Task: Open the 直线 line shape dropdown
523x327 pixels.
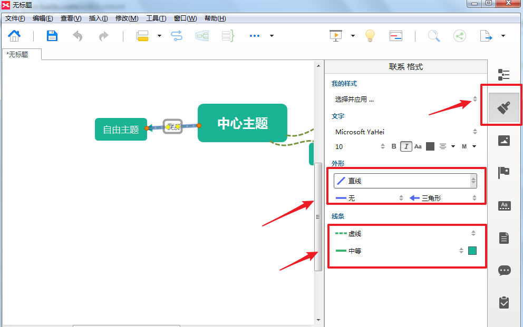Action: pyautogui.click(x=474, y=181)
